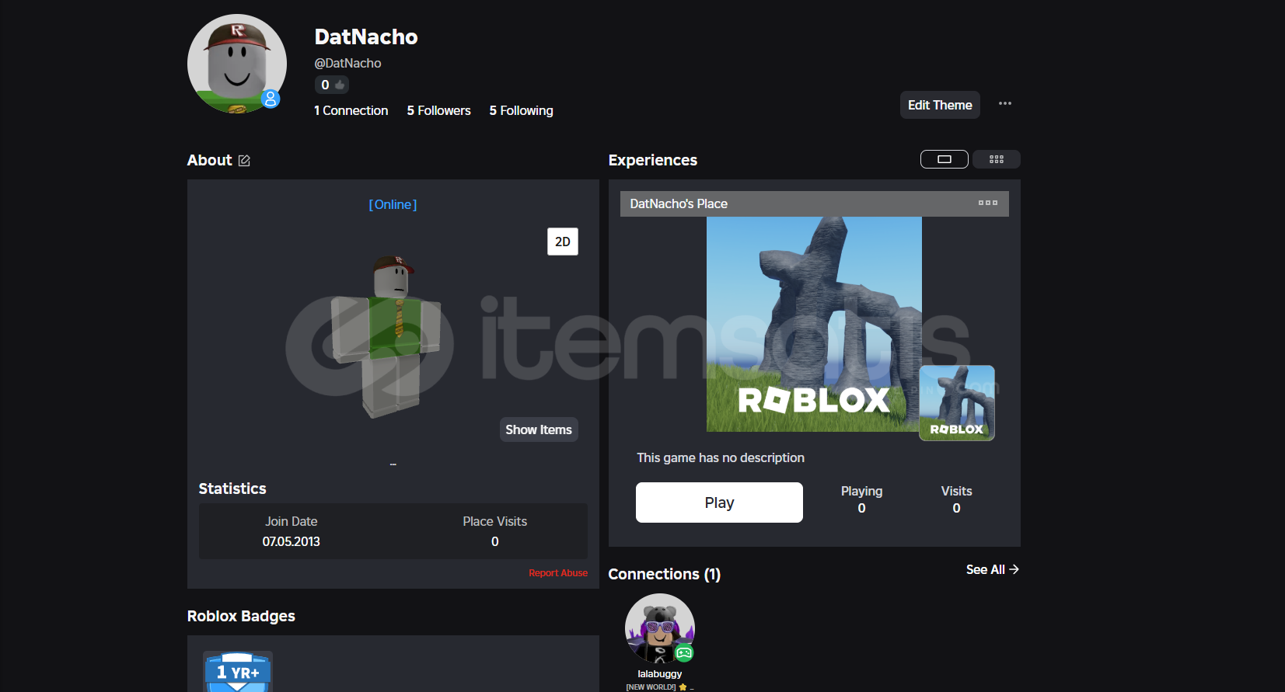1285x692 pixels.
Task: Toggle avatar view with the 2D button
Action: point(562,242)
